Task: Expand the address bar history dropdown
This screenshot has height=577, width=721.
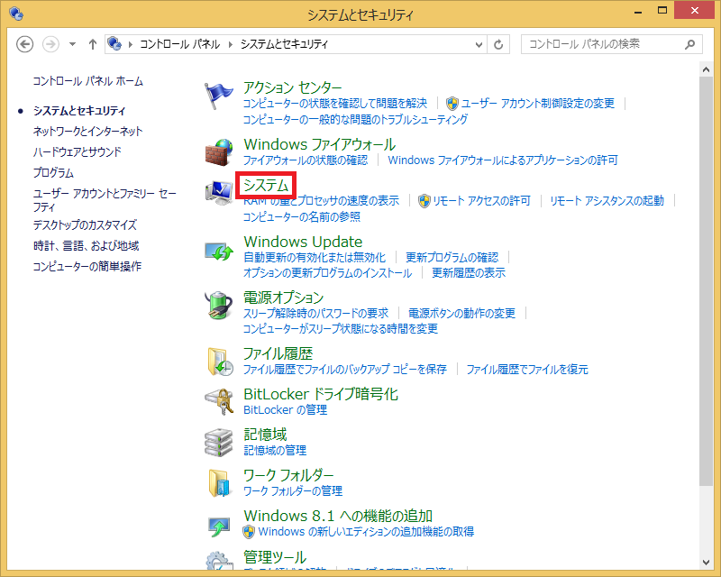Action: [x=478, y=44]
